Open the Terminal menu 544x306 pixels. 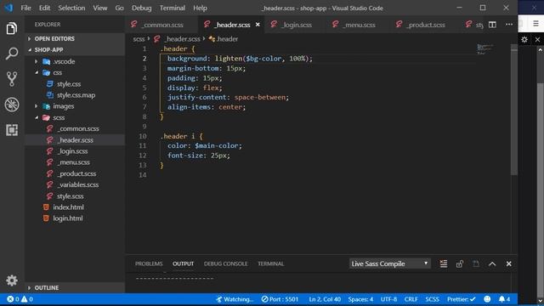(172, 8)
